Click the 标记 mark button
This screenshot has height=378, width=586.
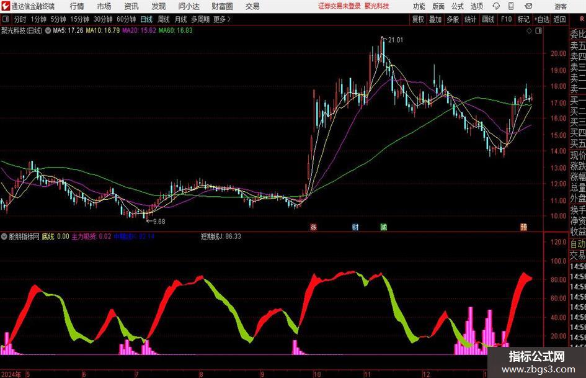pyautogui.click(x=523, y=19)
